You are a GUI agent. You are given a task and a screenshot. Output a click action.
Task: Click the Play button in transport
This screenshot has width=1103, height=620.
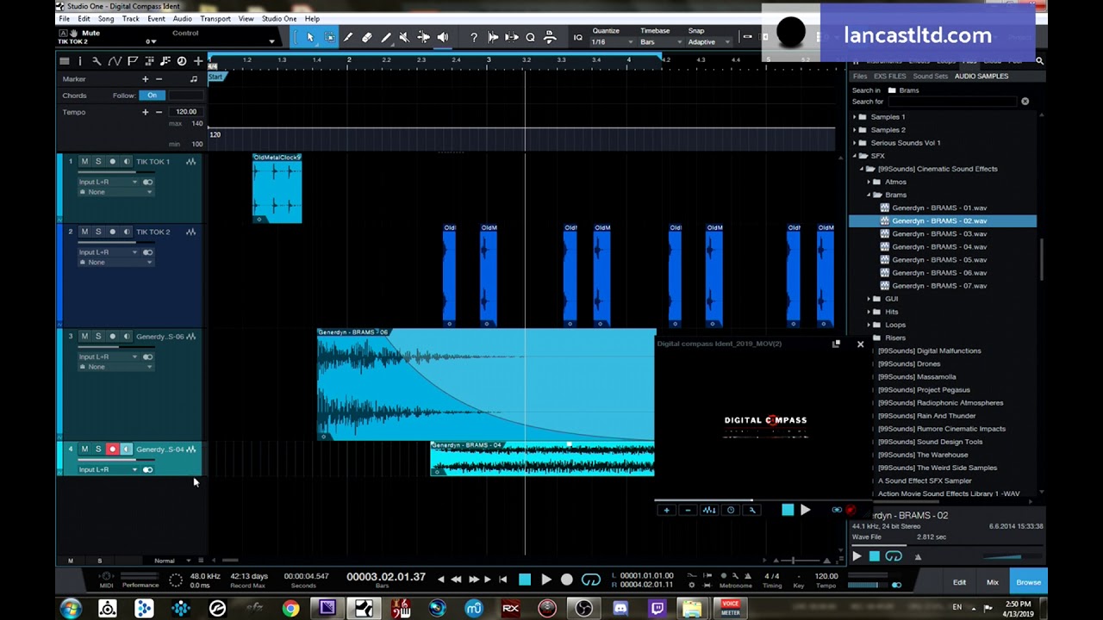[x=545, y=580]
